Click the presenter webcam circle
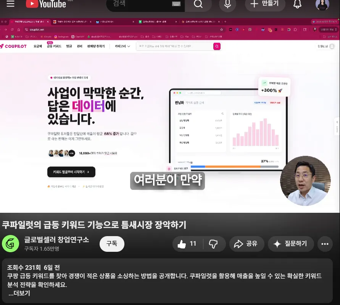 pyautogui.click(x=305, y=181)
